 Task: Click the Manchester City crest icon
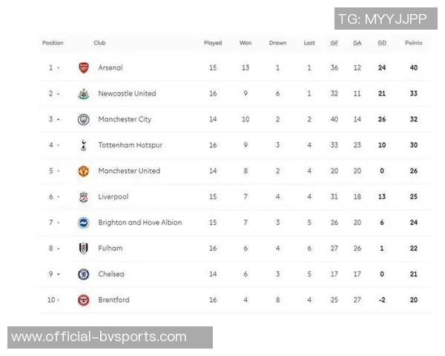pyautogui.click(x=83, y=119)
